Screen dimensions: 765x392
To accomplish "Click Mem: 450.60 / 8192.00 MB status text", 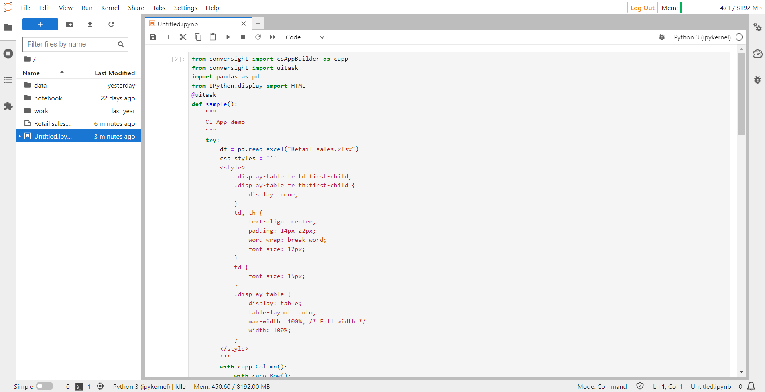I will (x=232, y=386).
